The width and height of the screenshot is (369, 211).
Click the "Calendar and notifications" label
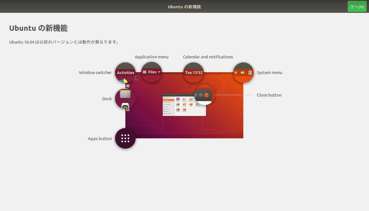pos(208,57)
